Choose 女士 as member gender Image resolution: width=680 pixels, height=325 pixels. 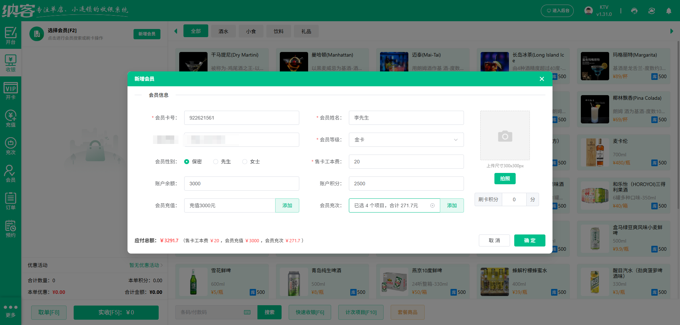coord(245,162)
